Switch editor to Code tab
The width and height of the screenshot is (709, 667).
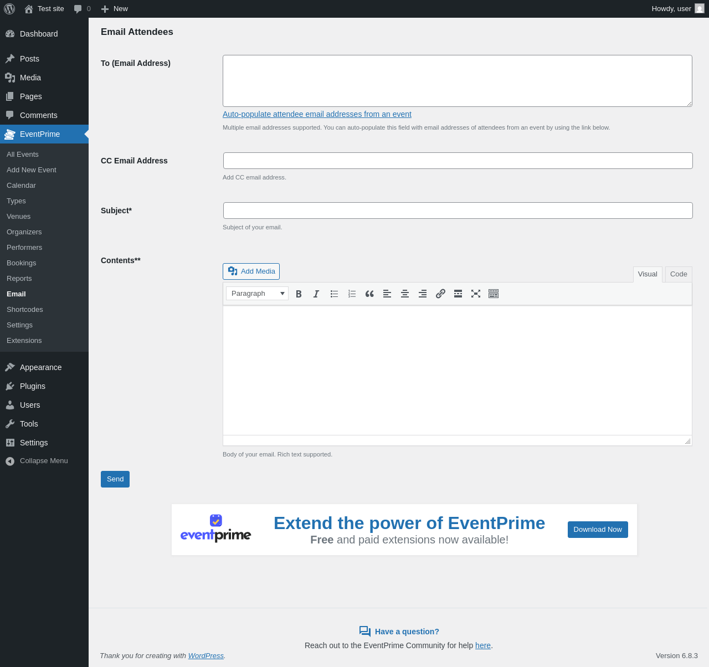tap(679, 274)
